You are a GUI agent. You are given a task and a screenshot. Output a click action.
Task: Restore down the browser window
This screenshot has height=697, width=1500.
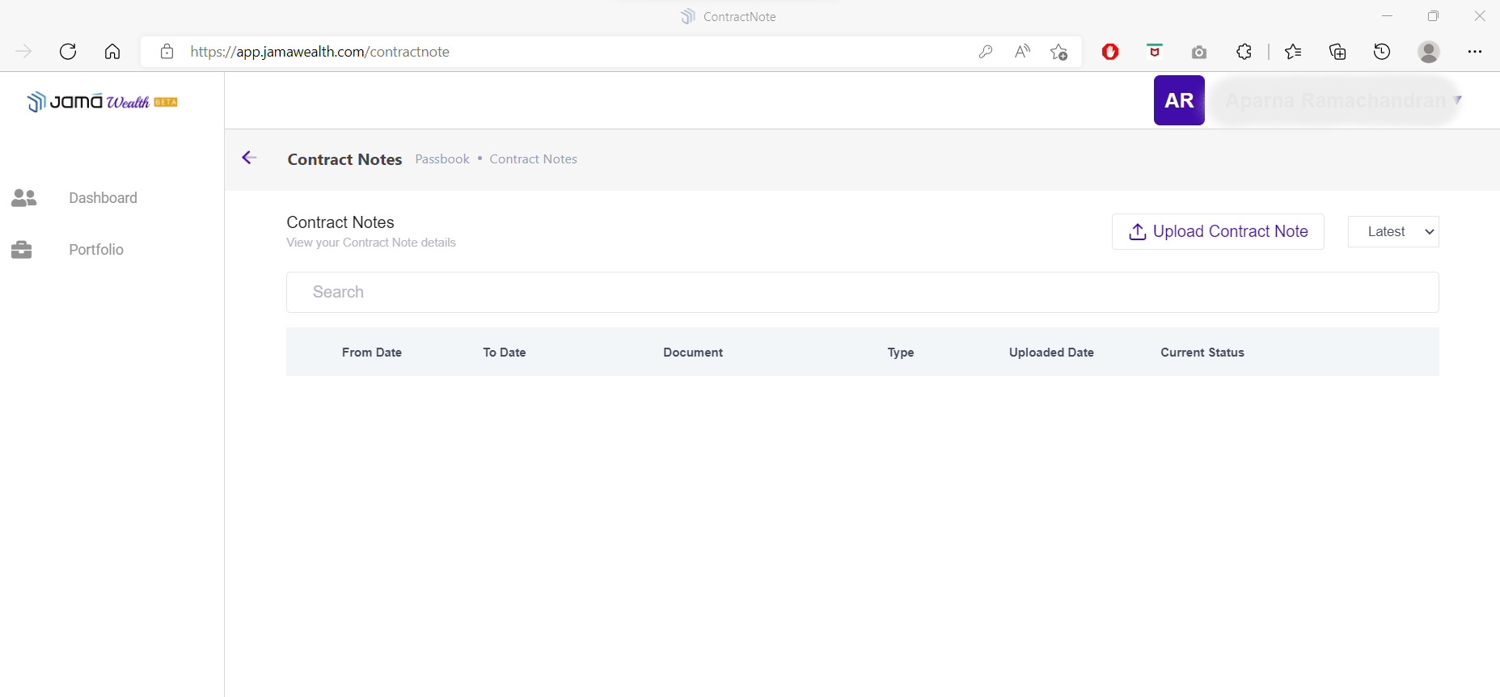coord(1434,16)
